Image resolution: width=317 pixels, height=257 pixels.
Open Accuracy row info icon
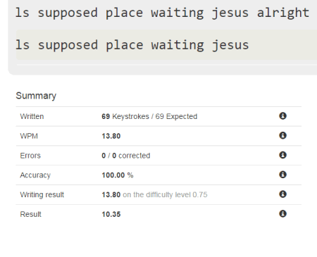click(282, 175)
